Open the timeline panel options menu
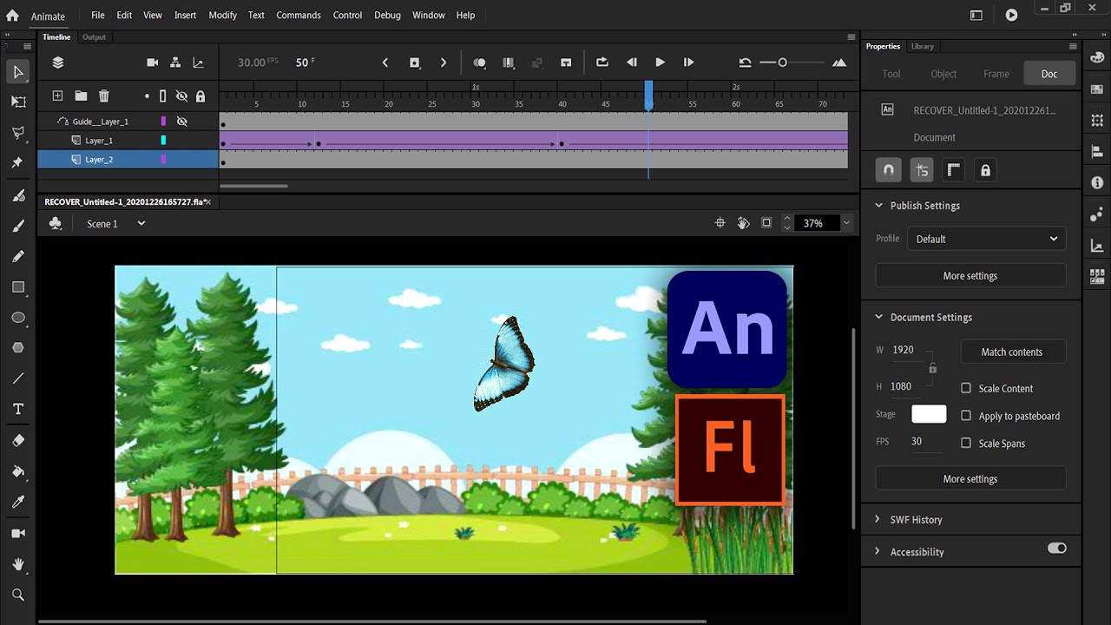This screenshot has width=1111, height=625. (x=851, y=37)
